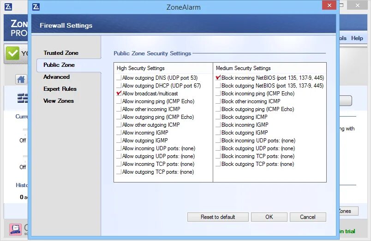Uncheck Block incoming NetBIOS checkbox
This screenshot has height=241, width=371.
tap(218, 78)
